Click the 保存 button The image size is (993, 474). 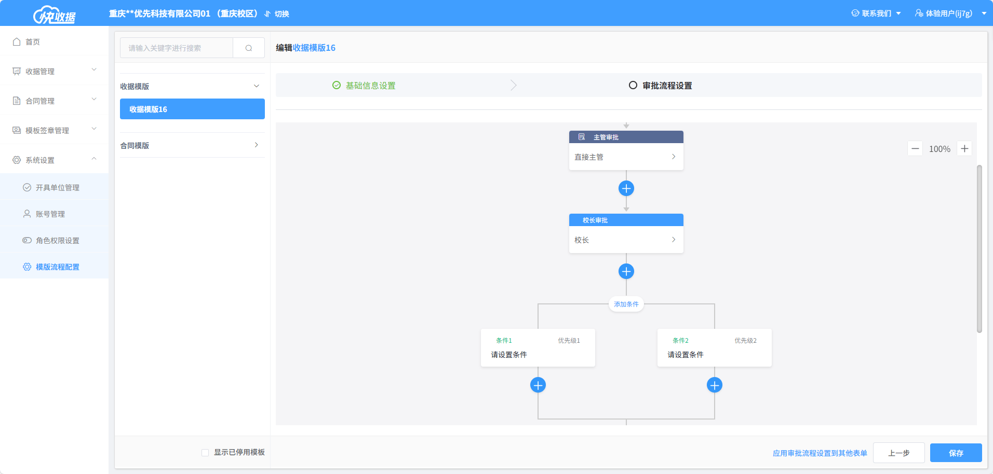coord(955,453)
